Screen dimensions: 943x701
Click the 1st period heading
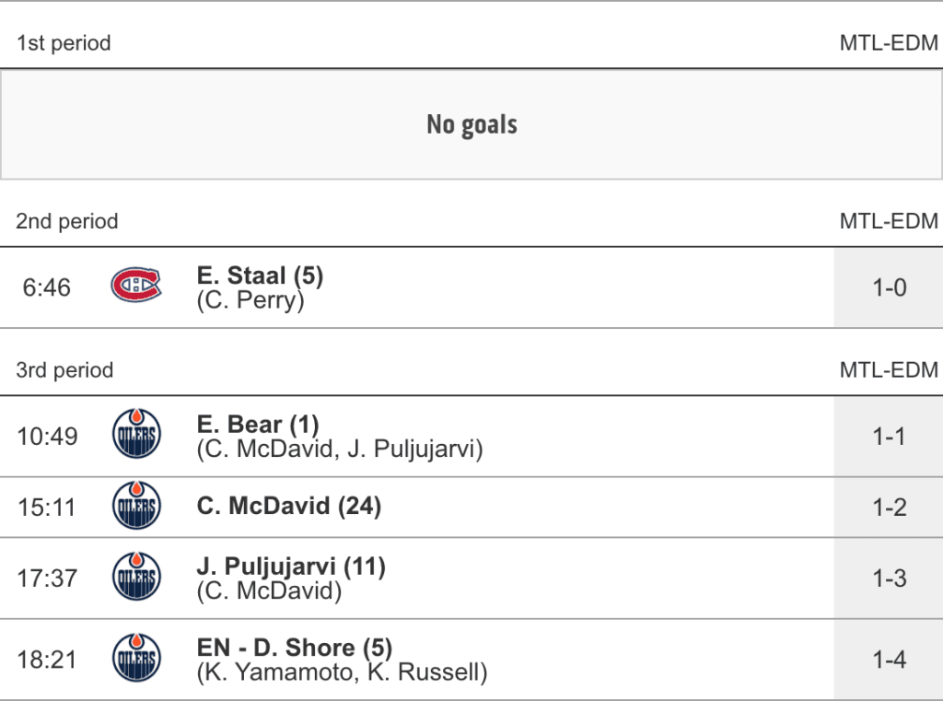coord(64,43)
